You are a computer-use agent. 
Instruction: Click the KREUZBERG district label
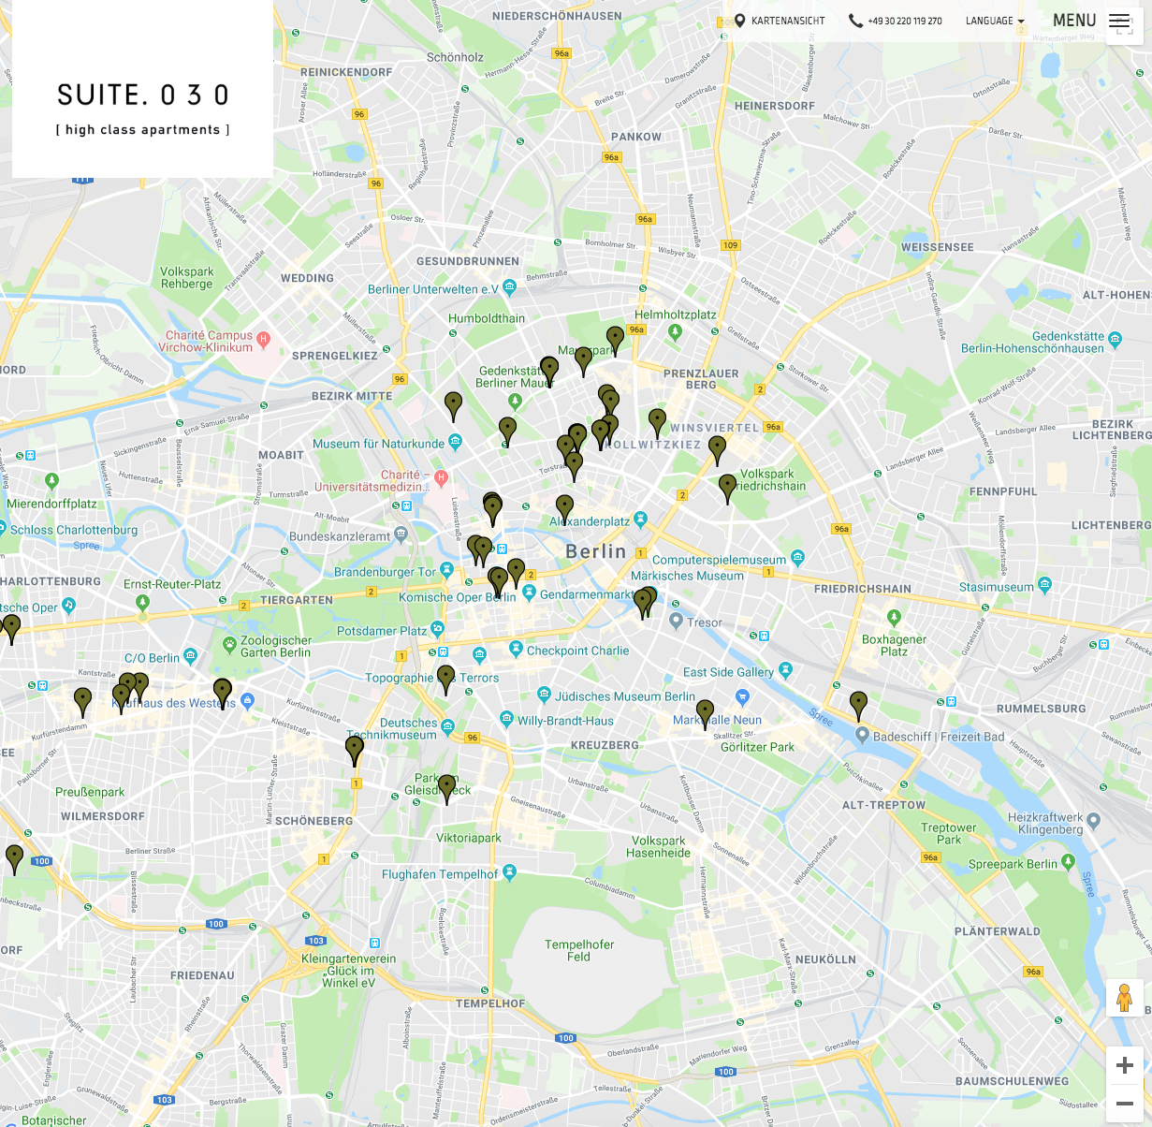(605, 745)
